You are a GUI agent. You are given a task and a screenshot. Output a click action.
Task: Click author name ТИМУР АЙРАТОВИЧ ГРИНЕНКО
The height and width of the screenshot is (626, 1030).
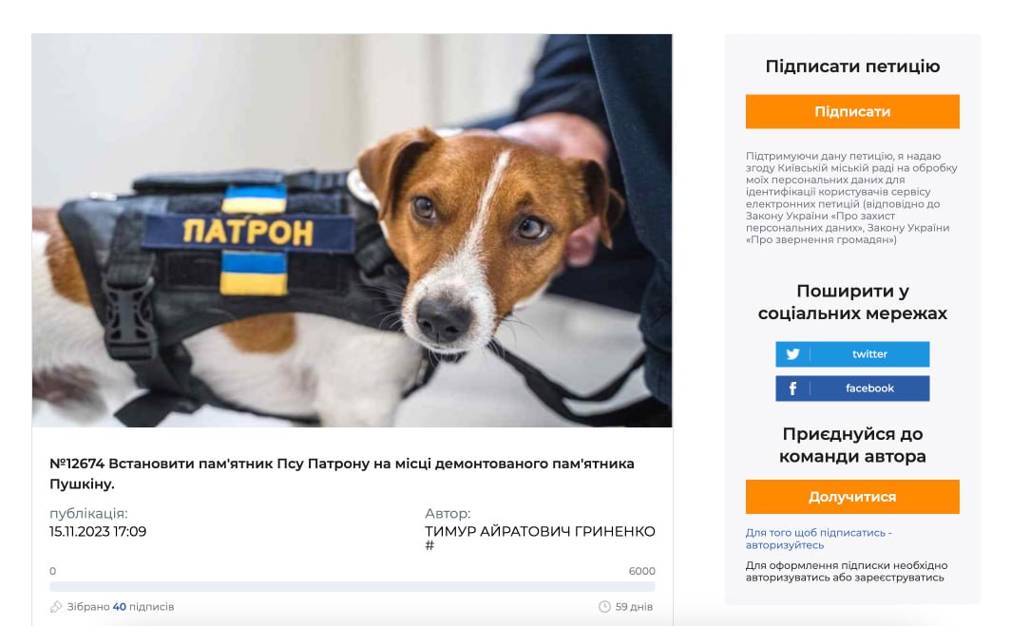540,531
